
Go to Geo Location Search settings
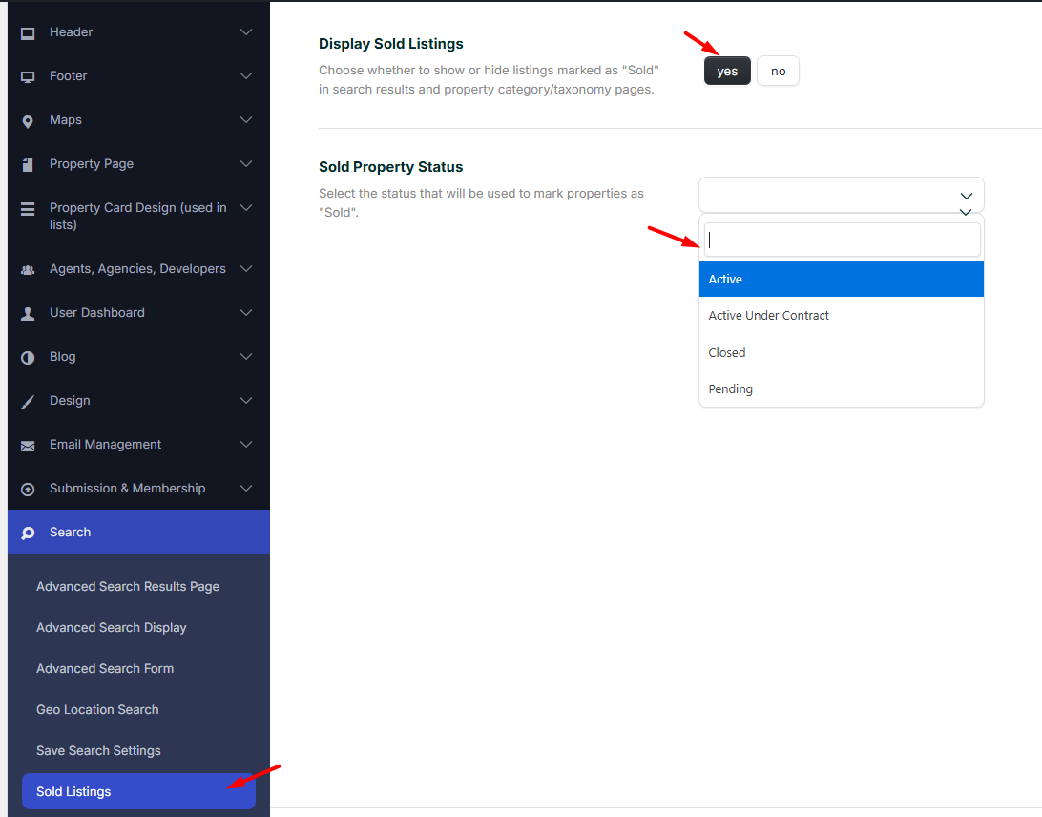tap(97, 710)
